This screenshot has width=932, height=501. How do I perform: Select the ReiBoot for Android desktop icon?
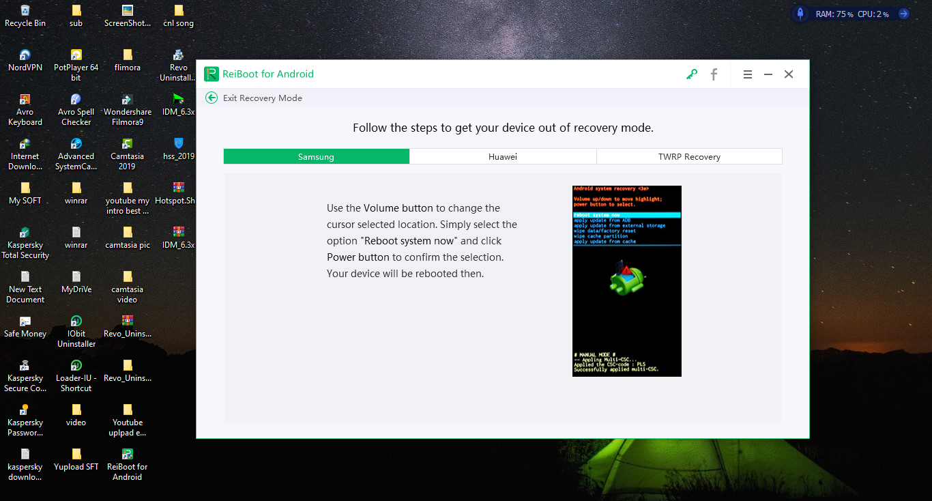coord(128,465)
